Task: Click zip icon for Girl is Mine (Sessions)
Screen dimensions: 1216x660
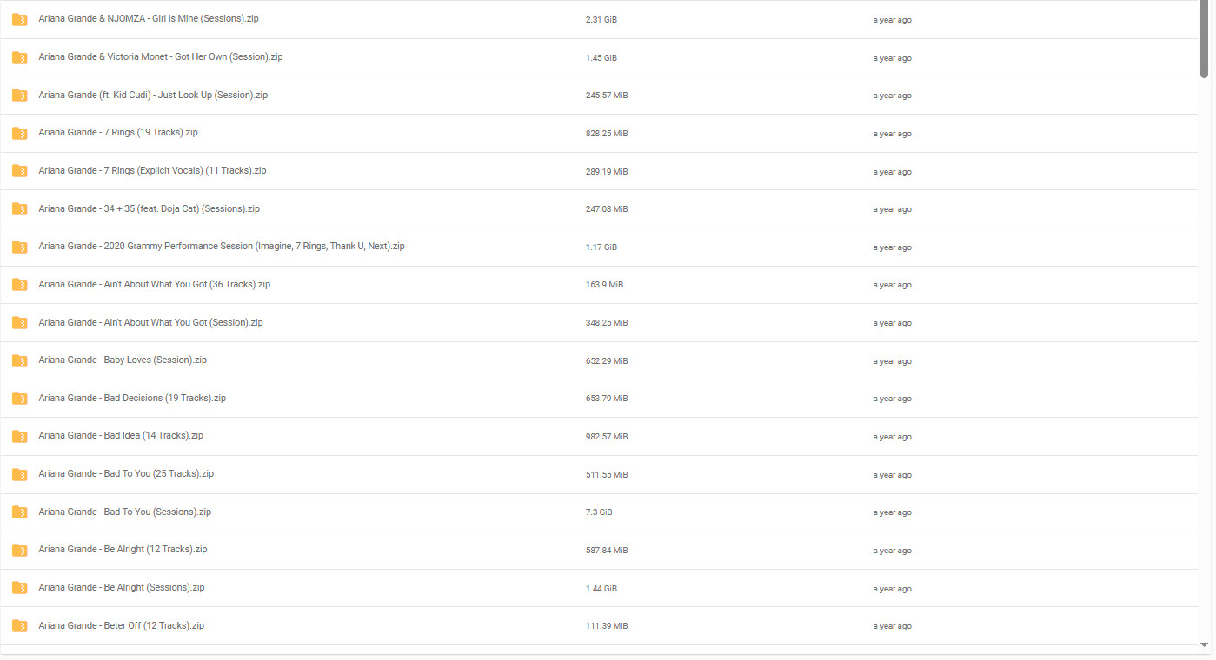Action: pos(19,19)
